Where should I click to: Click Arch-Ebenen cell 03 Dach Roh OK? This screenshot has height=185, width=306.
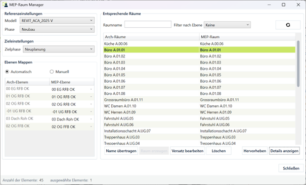pos(27,118)
